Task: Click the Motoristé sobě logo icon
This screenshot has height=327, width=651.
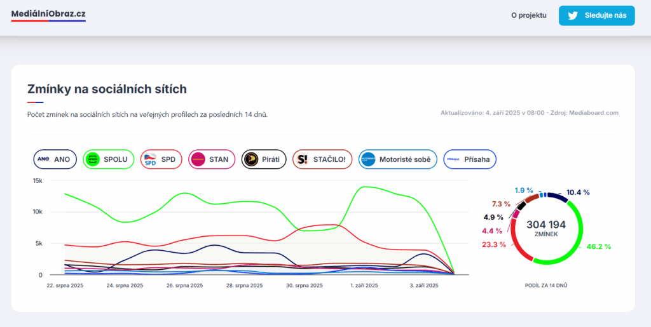Action: (x=368, y=159)
